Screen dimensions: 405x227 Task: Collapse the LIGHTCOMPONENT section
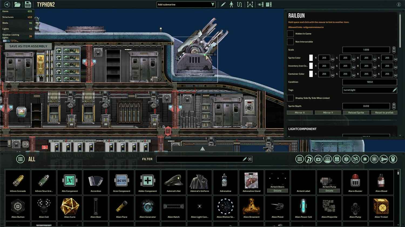point(302,129)
